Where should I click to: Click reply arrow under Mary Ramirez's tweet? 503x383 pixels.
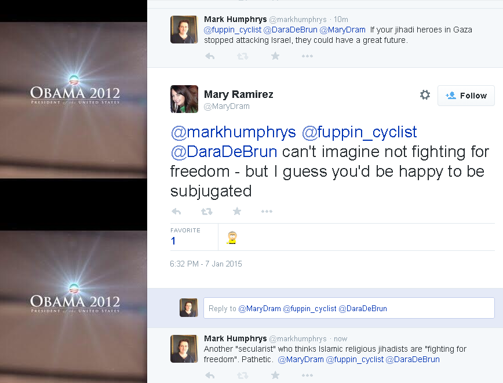(x=176, y=211)
